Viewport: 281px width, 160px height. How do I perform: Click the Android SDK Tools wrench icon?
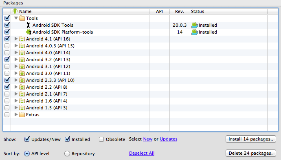pyautogui.click(x=28, y=25)
